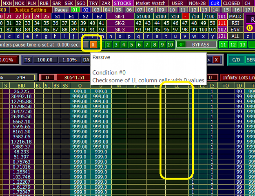Click the Infinity Lots button
Viewport: 255px width, 196px height.
pyautogui.click(x=237, y=77)
